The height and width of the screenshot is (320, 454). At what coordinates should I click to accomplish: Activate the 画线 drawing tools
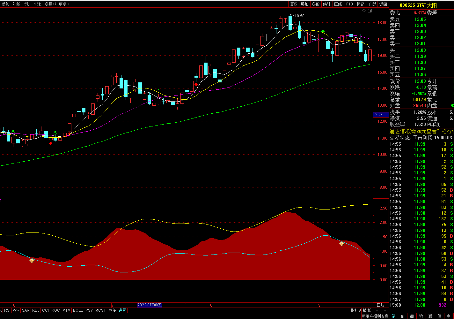pos(338,4)
